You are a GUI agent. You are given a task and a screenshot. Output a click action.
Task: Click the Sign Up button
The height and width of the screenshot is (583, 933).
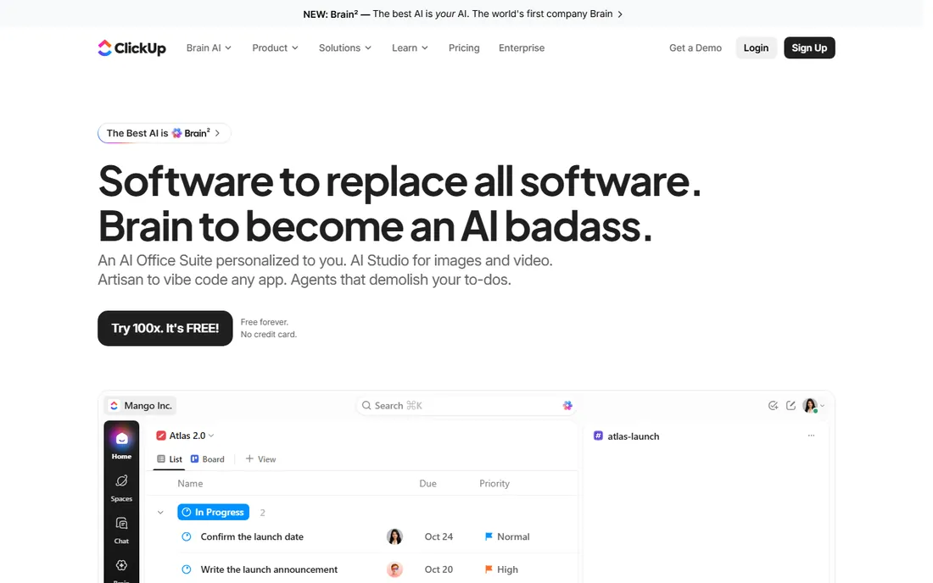click(809, 47)
